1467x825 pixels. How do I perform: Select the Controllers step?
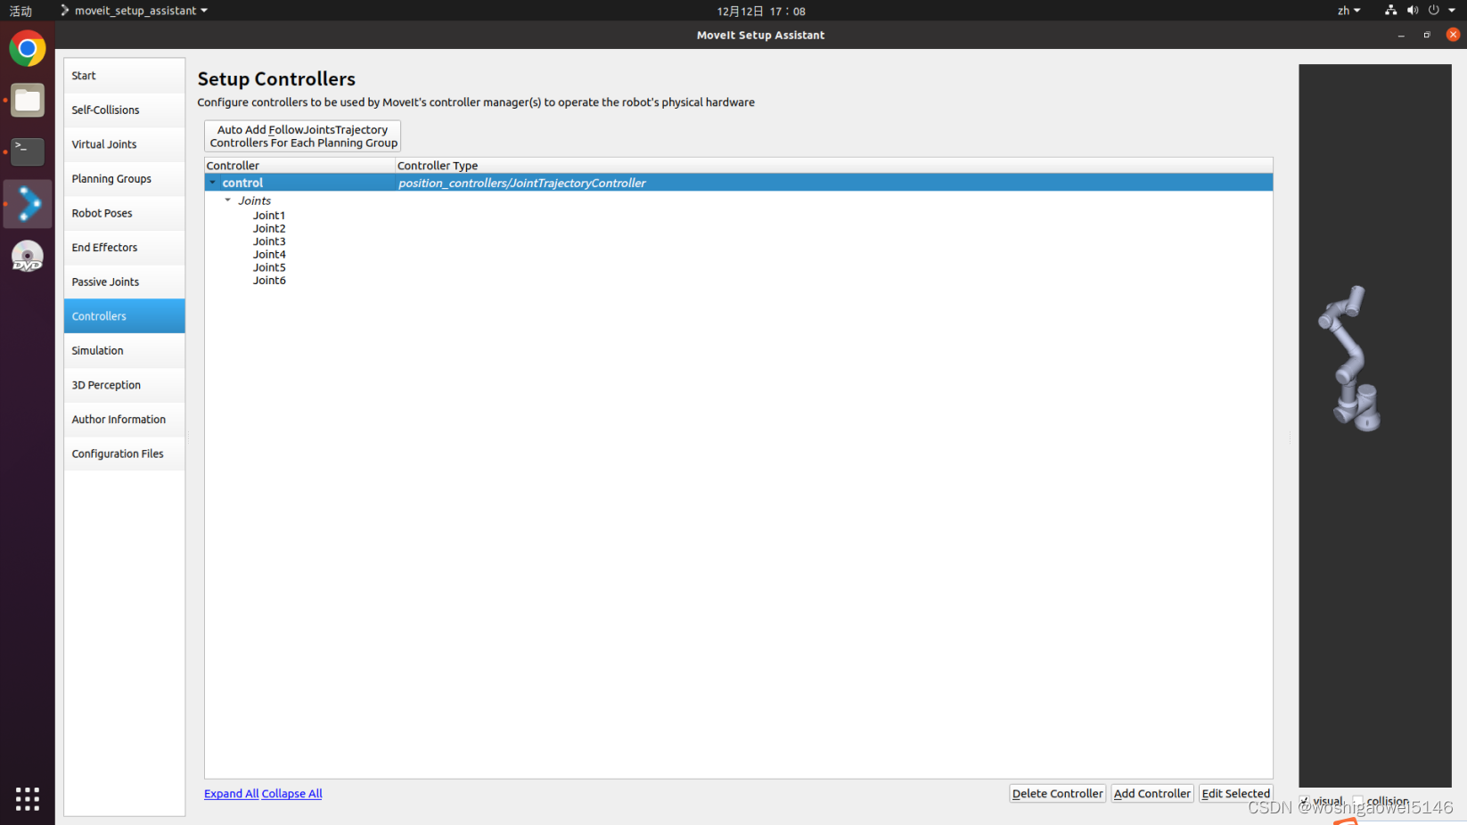[x=125, y=316]
